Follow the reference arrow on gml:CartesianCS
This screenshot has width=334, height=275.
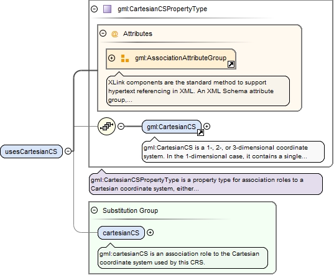[x=200, y=132]
